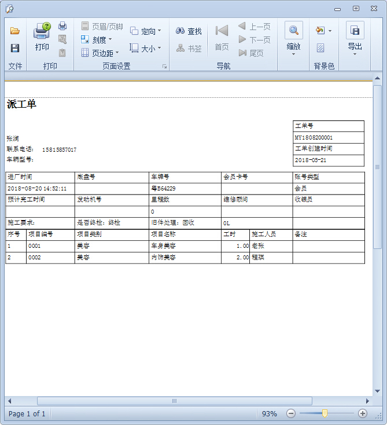Click the zoom in plus button
Image resolution: width=387 pixels, height=425 pixels.
tap(363, 413)
